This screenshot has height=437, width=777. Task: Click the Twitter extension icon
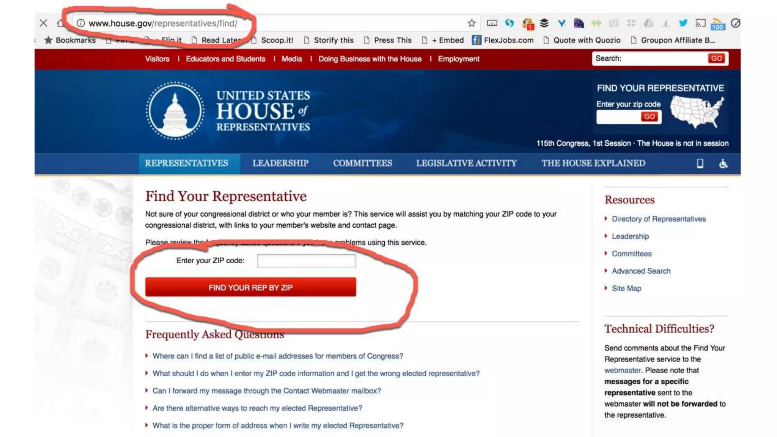(x=683, y=23)
